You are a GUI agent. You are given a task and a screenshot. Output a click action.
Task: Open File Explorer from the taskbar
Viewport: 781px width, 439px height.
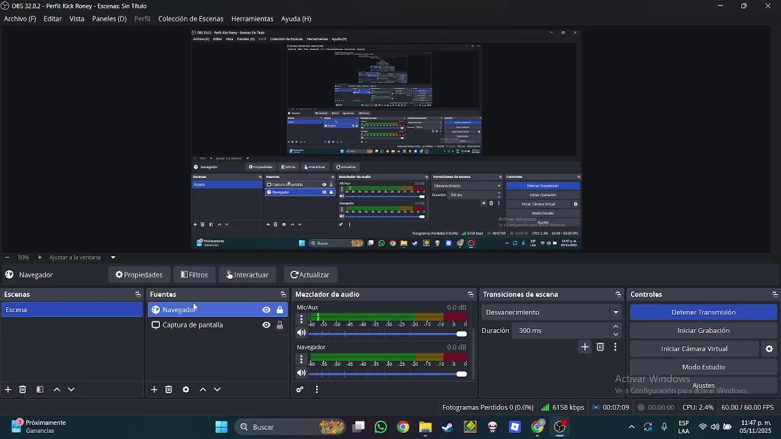coord(425,427)
